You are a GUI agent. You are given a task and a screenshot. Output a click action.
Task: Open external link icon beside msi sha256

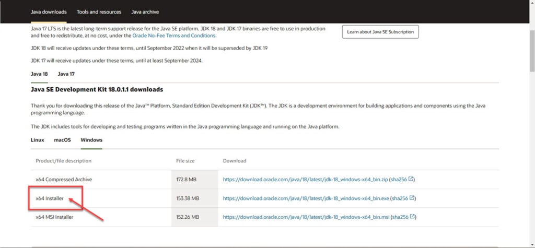pyautogui.click(x=412, y=217)
